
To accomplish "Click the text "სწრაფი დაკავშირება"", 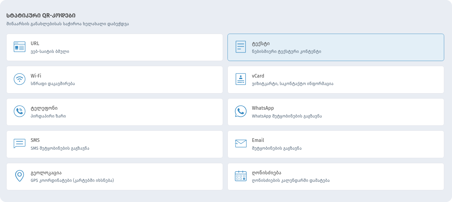I will 53,84.
